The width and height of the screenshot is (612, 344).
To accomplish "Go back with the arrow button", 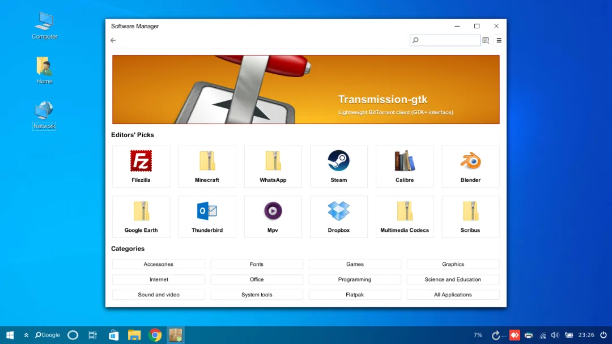I will pyautogui.click(x=113, y=40).
